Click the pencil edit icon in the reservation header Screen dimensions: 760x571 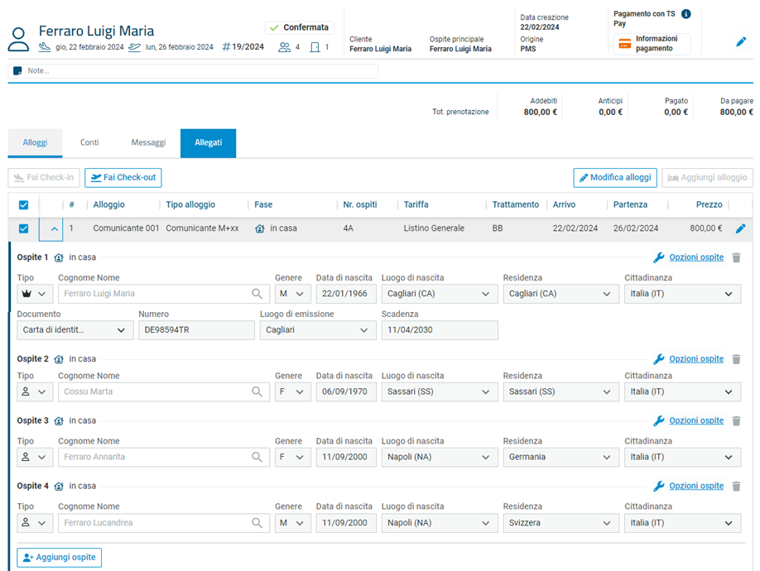pyautogui.click(x=741, y=42)
